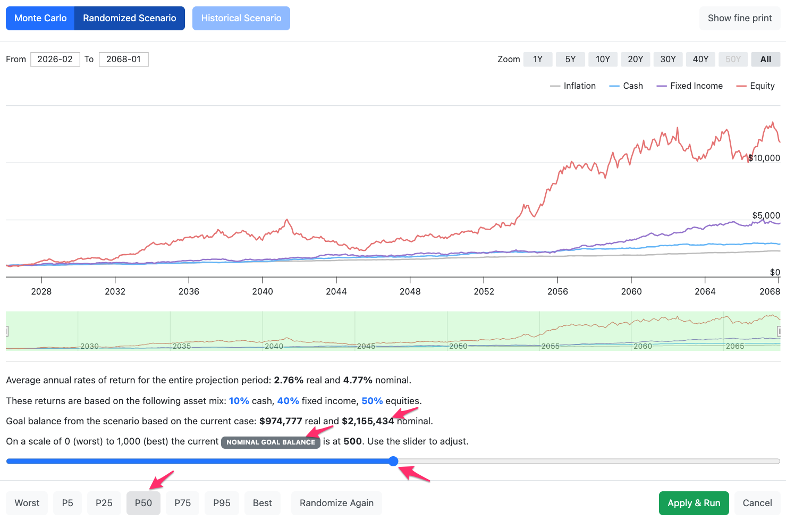Select the P75 percentile scenario
Screen dimensions: 786x520
tap(183, 503)
